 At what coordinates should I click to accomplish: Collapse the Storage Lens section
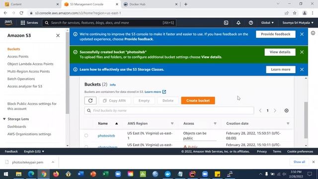point(4,119)
